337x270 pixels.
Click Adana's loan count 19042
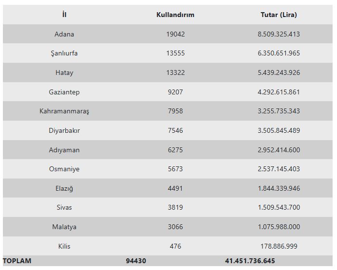[x=175, y=34]
